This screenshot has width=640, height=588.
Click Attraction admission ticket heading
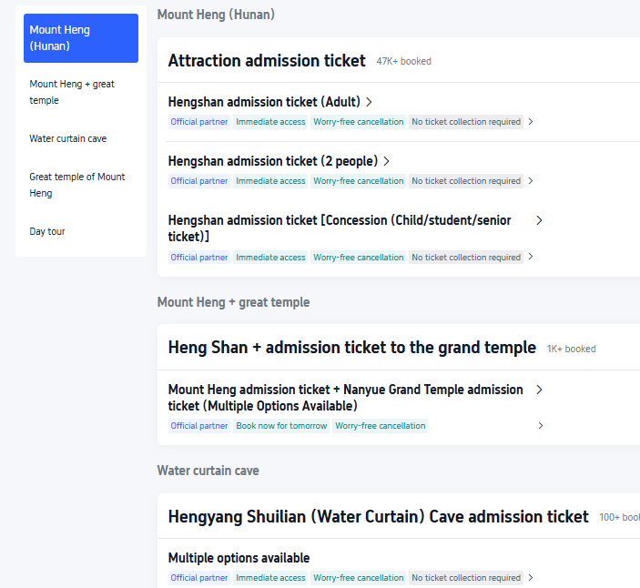tap(267, 61)
